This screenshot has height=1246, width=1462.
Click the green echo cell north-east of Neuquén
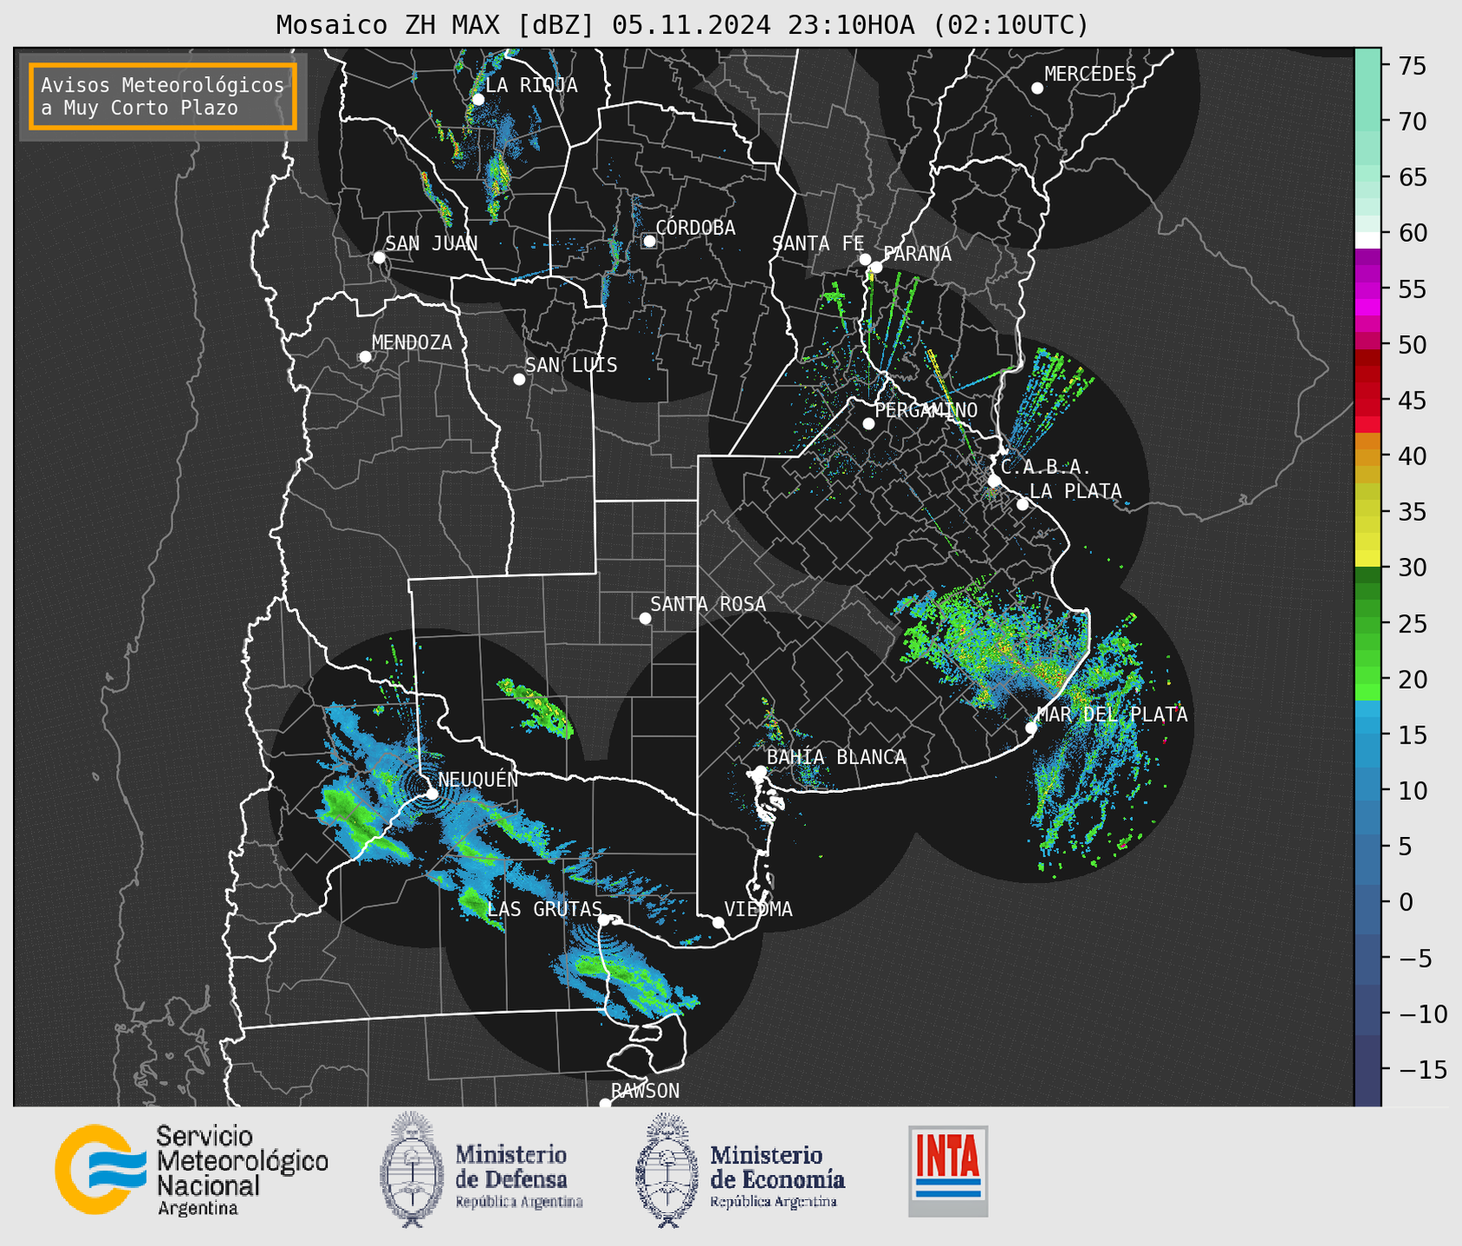[x=536, y=707]
